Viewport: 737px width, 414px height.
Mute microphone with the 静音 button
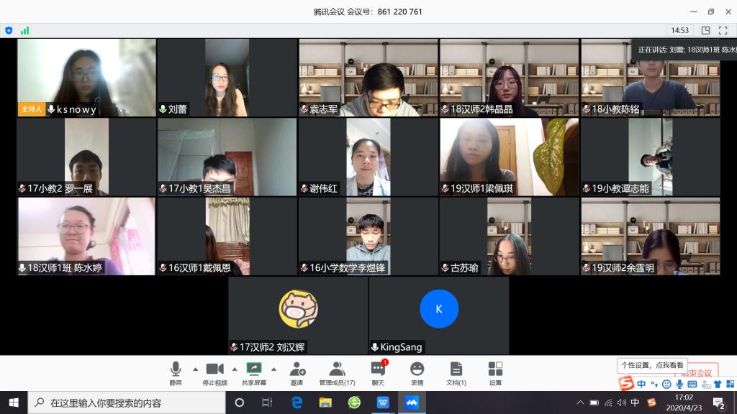click(176, 372)
